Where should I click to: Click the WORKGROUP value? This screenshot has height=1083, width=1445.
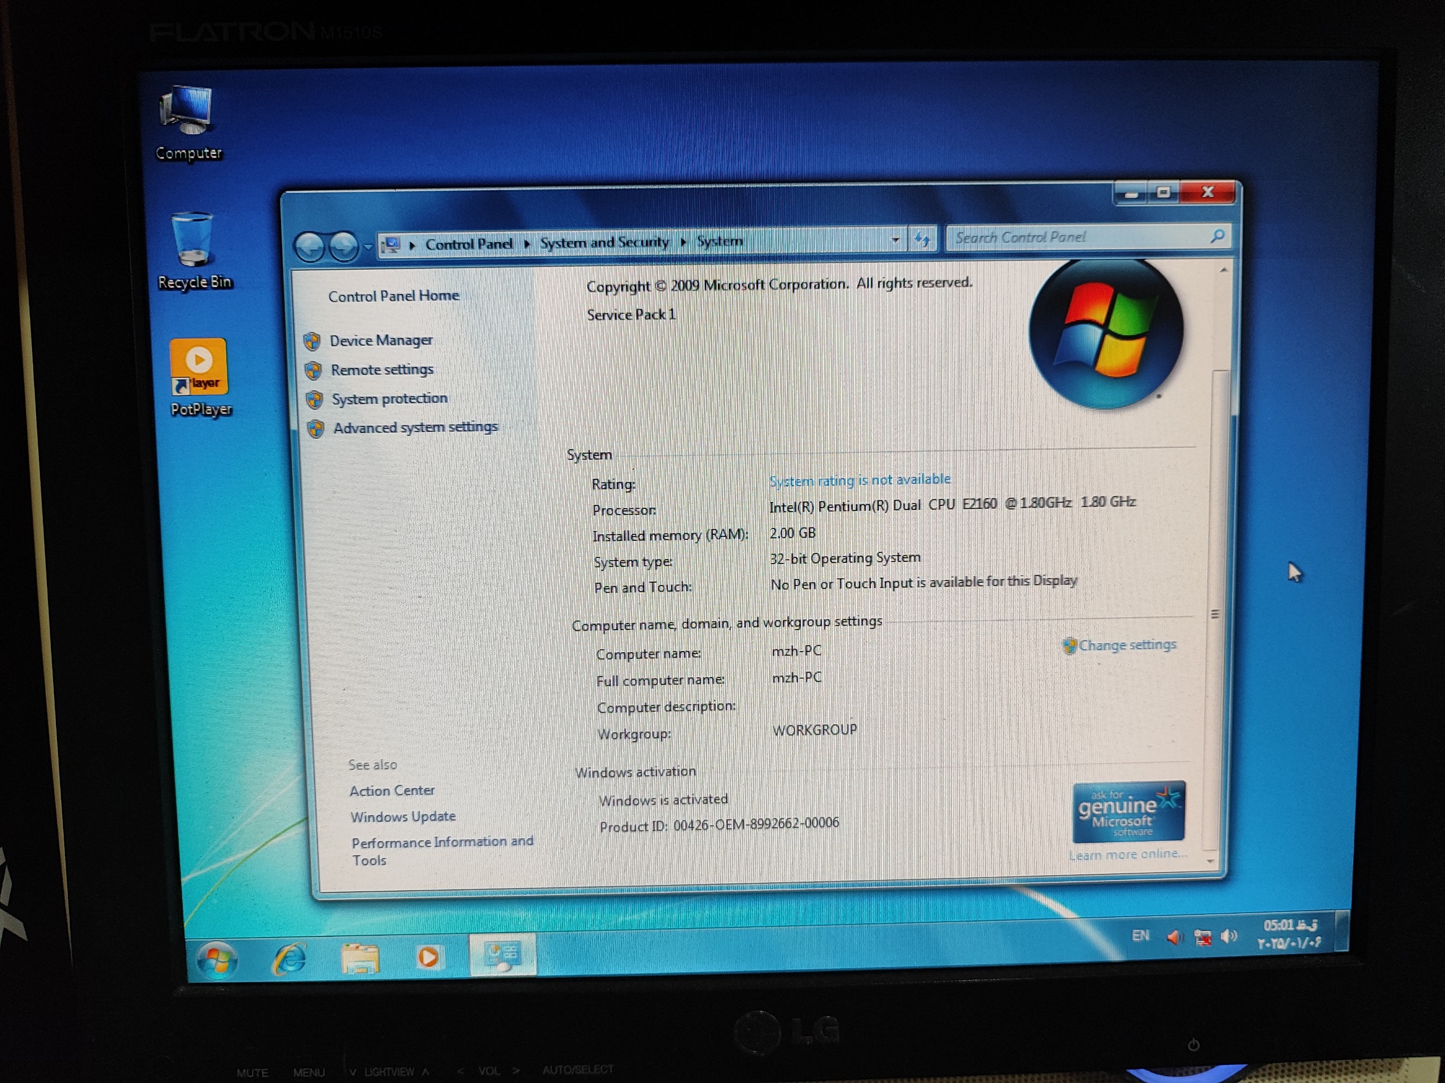pyautogui.click(x=815, y=730)
